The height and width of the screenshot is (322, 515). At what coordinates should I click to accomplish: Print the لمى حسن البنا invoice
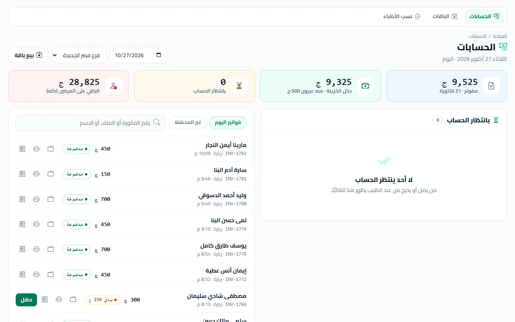[x=37, y=224]
